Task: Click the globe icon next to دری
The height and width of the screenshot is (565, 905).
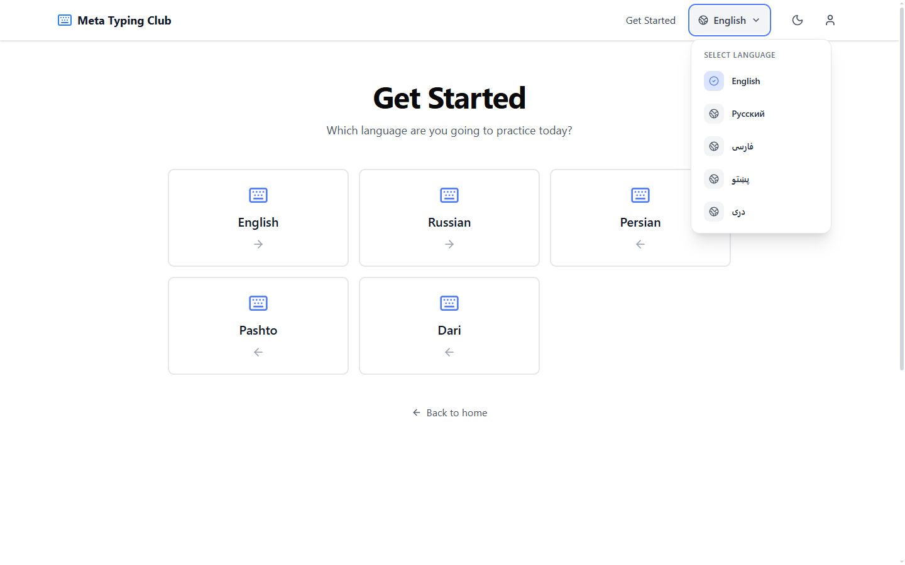Action: pyautogui.click(x=714, y=212)
